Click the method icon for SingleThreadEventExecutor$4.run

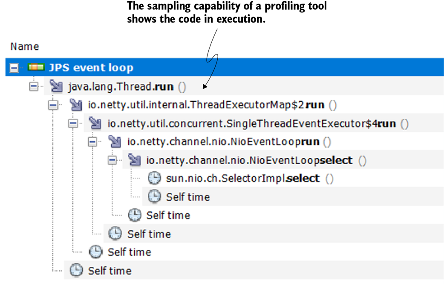tap(95, 124)
